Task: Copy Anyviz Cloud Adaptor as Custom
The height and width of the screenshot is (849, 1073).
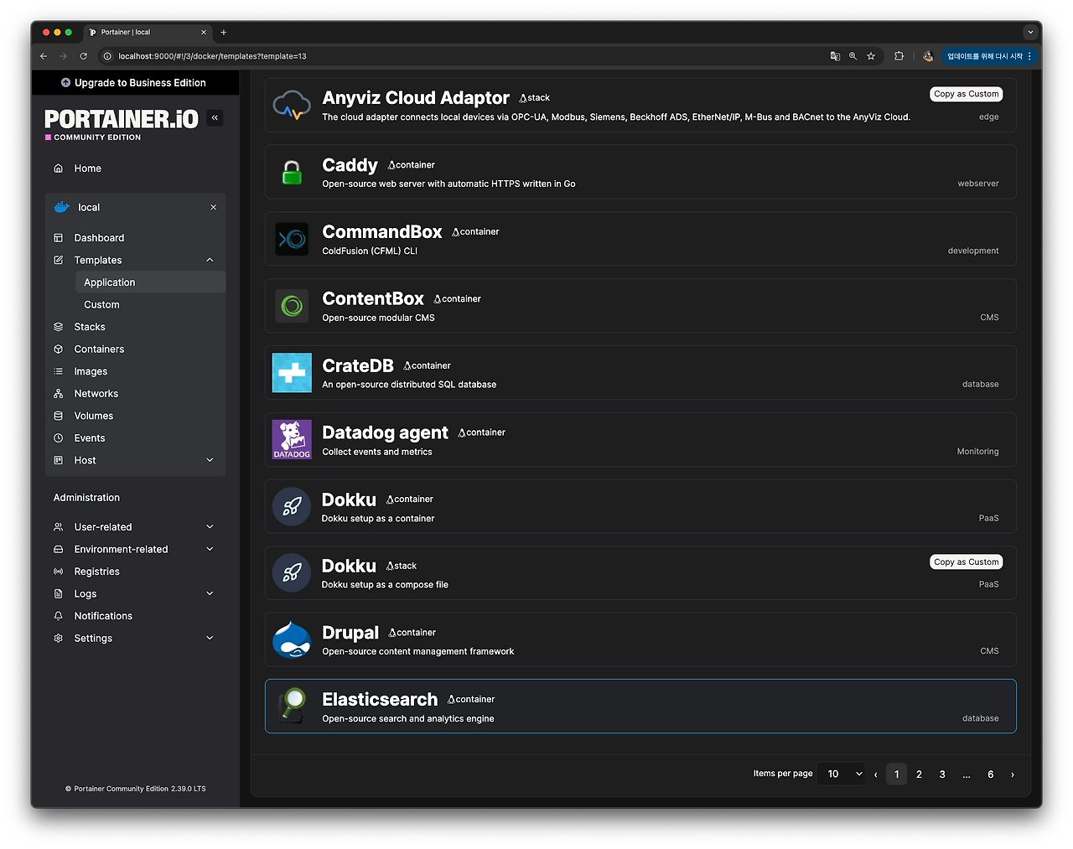Action: pos(967,94)
